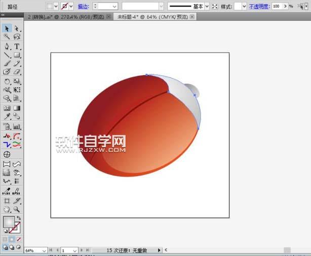Select the Scale tool
This screenshot has height=256, width=311.
[17, 81]
